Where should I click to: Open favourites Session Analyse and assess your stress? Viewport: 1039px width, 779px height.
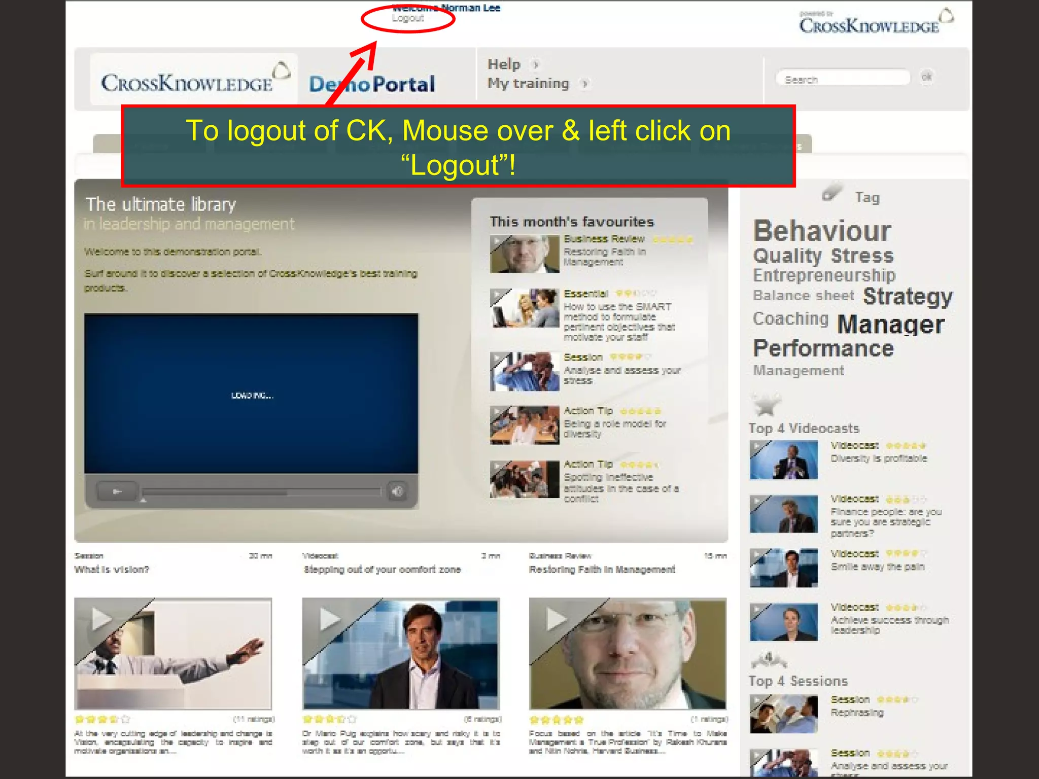pyautogui.click(x=622, y=375)
